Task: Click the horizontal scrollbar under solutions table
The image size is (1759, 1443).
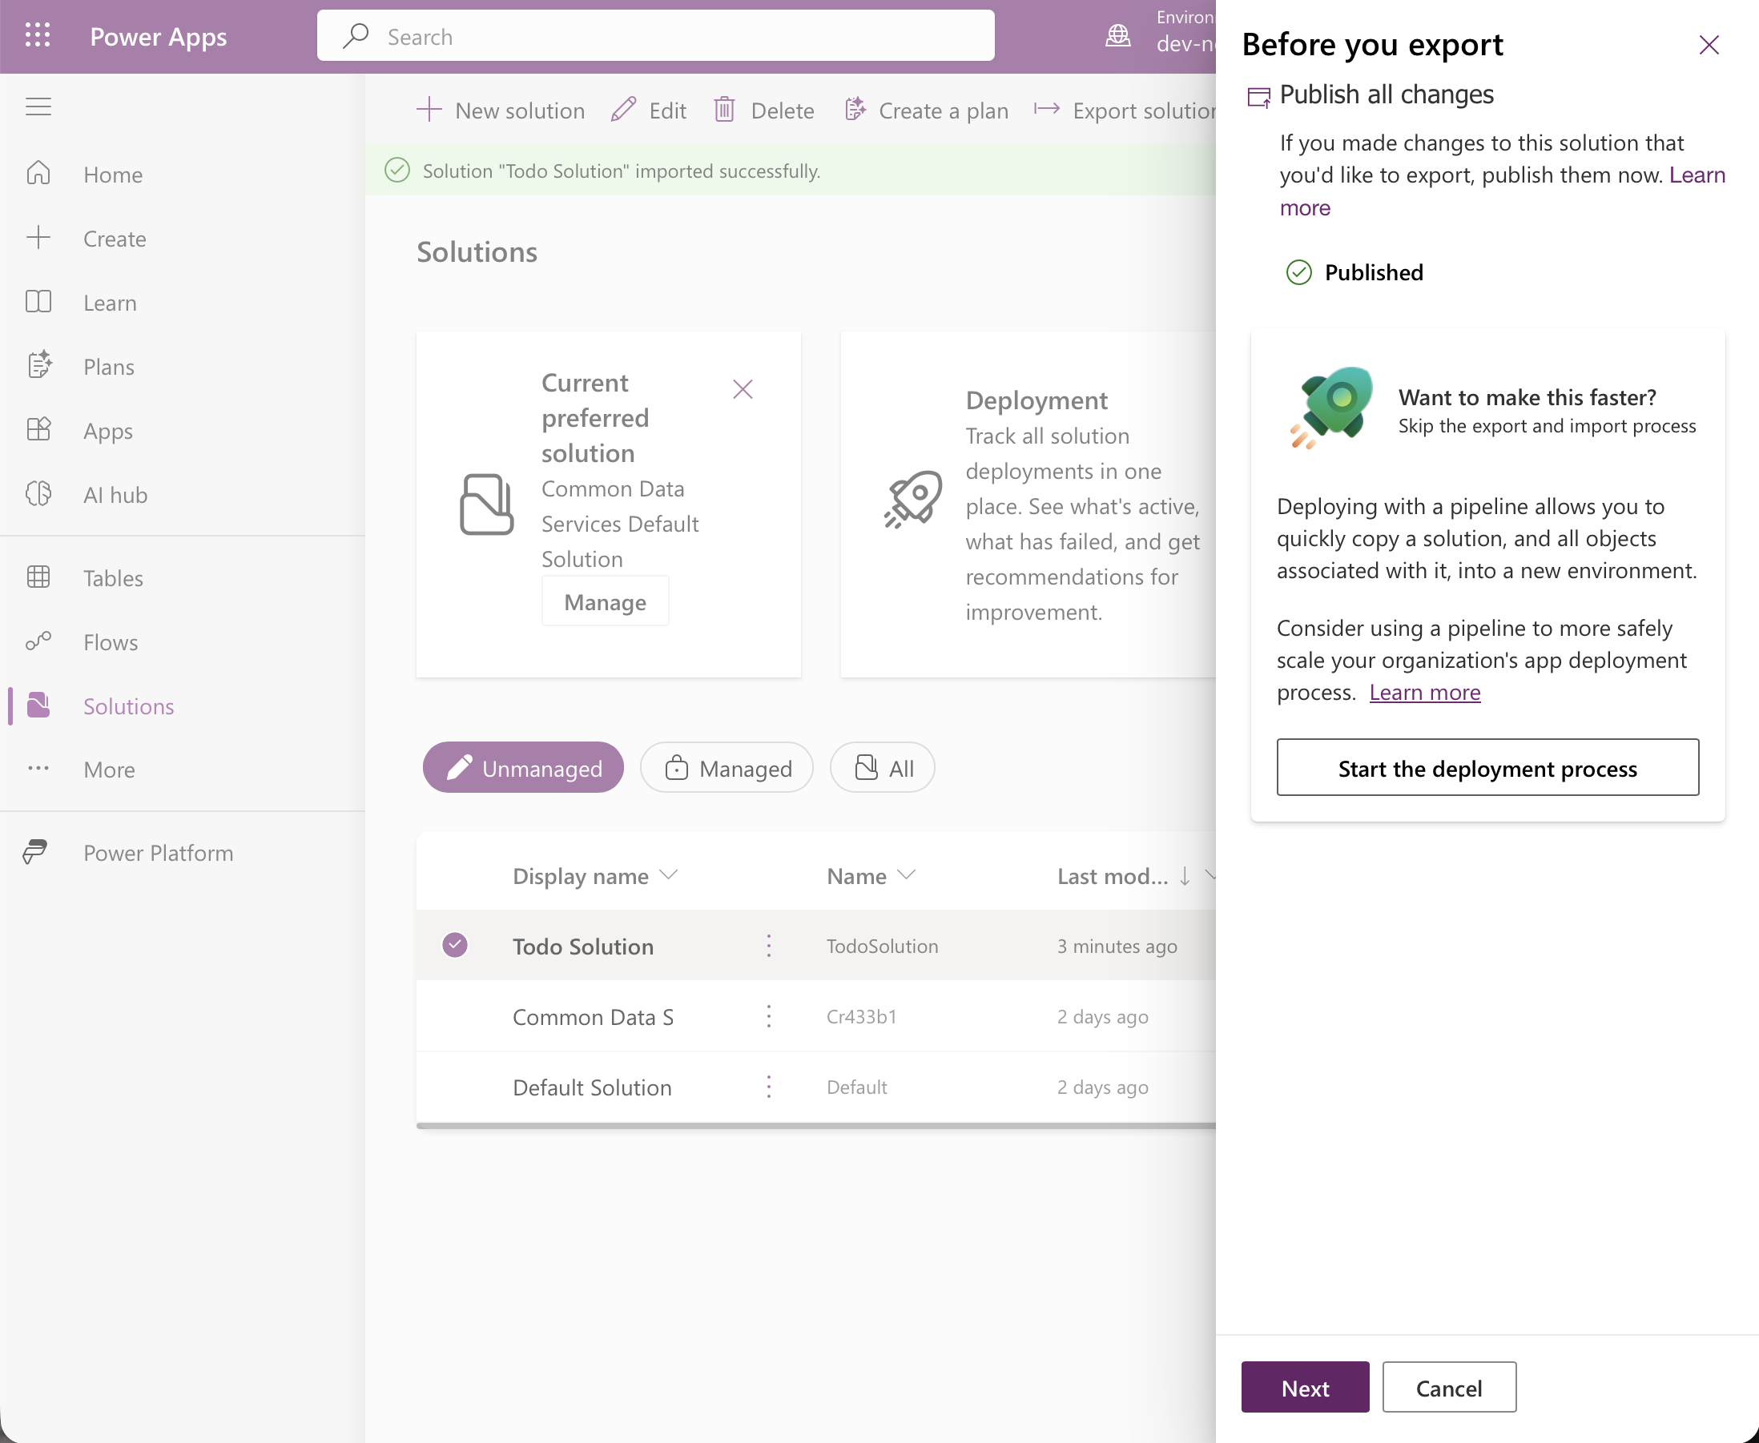Action: (x=815, y=1127)
